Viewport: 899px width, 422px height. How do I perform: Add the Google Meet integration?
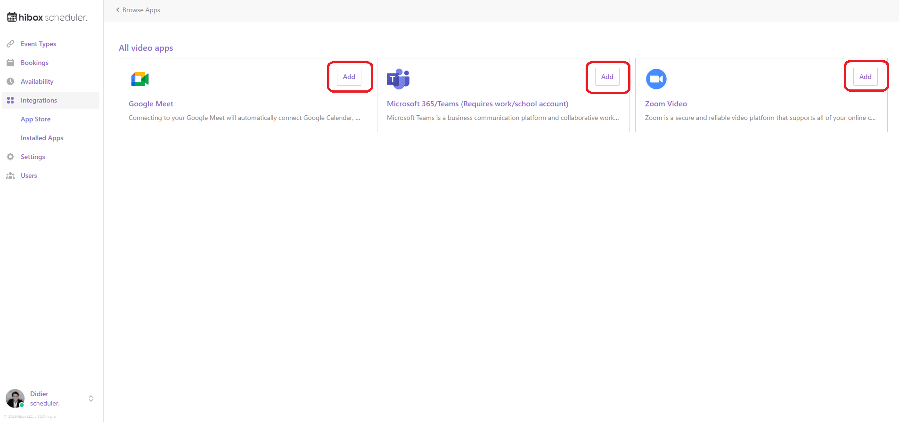click(349, 77)
